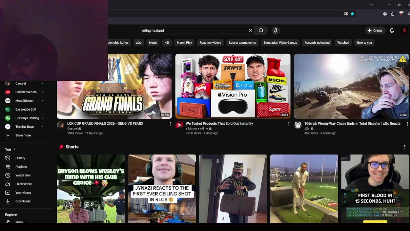Open the golf driving range short
Image resolution: width=410 pixels, height=231 pixels.
[304, 189]
